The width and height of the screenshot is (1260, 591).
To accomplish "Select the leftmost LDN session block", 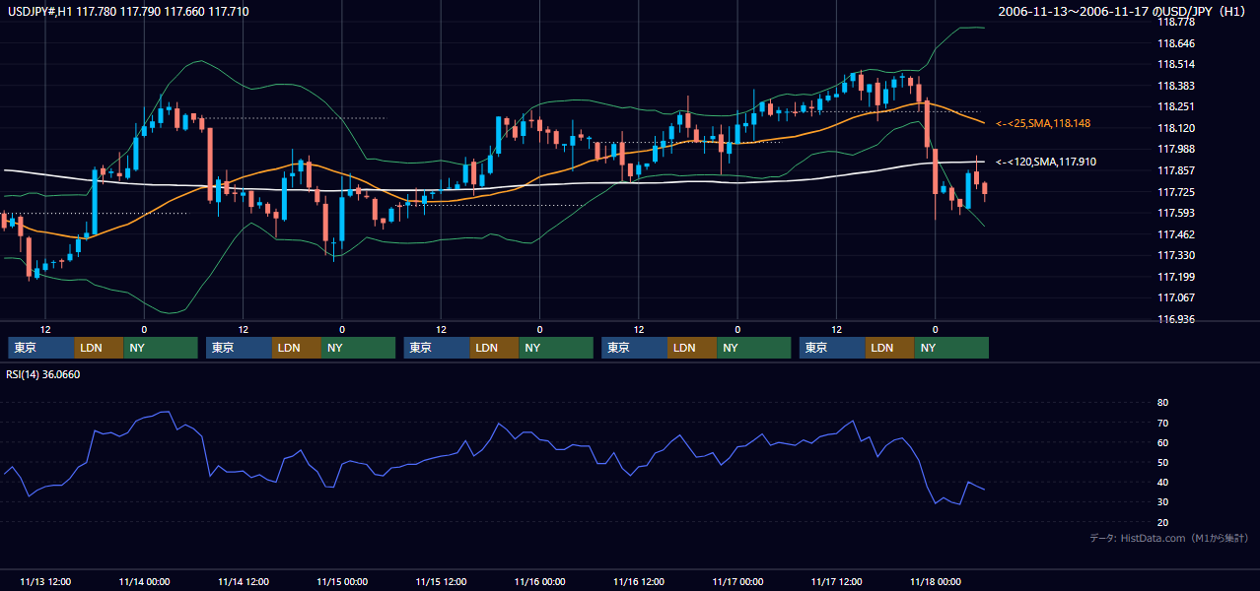I will point(100,348).
